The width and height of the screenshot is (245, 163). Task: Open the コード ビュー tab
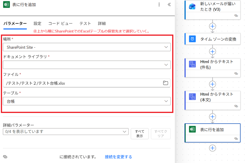[x=60, y=24]
